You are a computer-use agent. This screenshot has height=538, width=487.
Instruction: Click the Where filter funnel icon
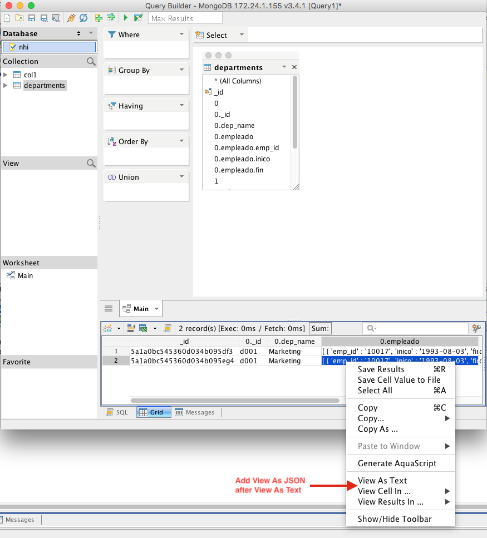point(111,34)
